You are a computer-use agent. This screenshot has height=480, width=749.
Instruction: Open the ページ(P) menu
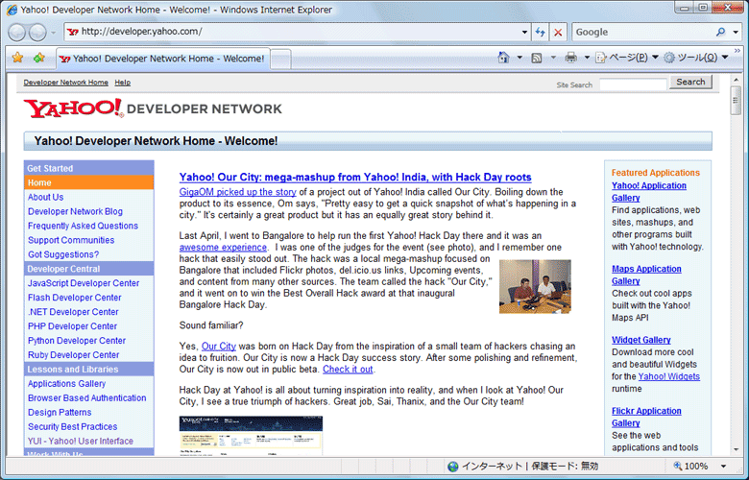[x=627, y=58]
